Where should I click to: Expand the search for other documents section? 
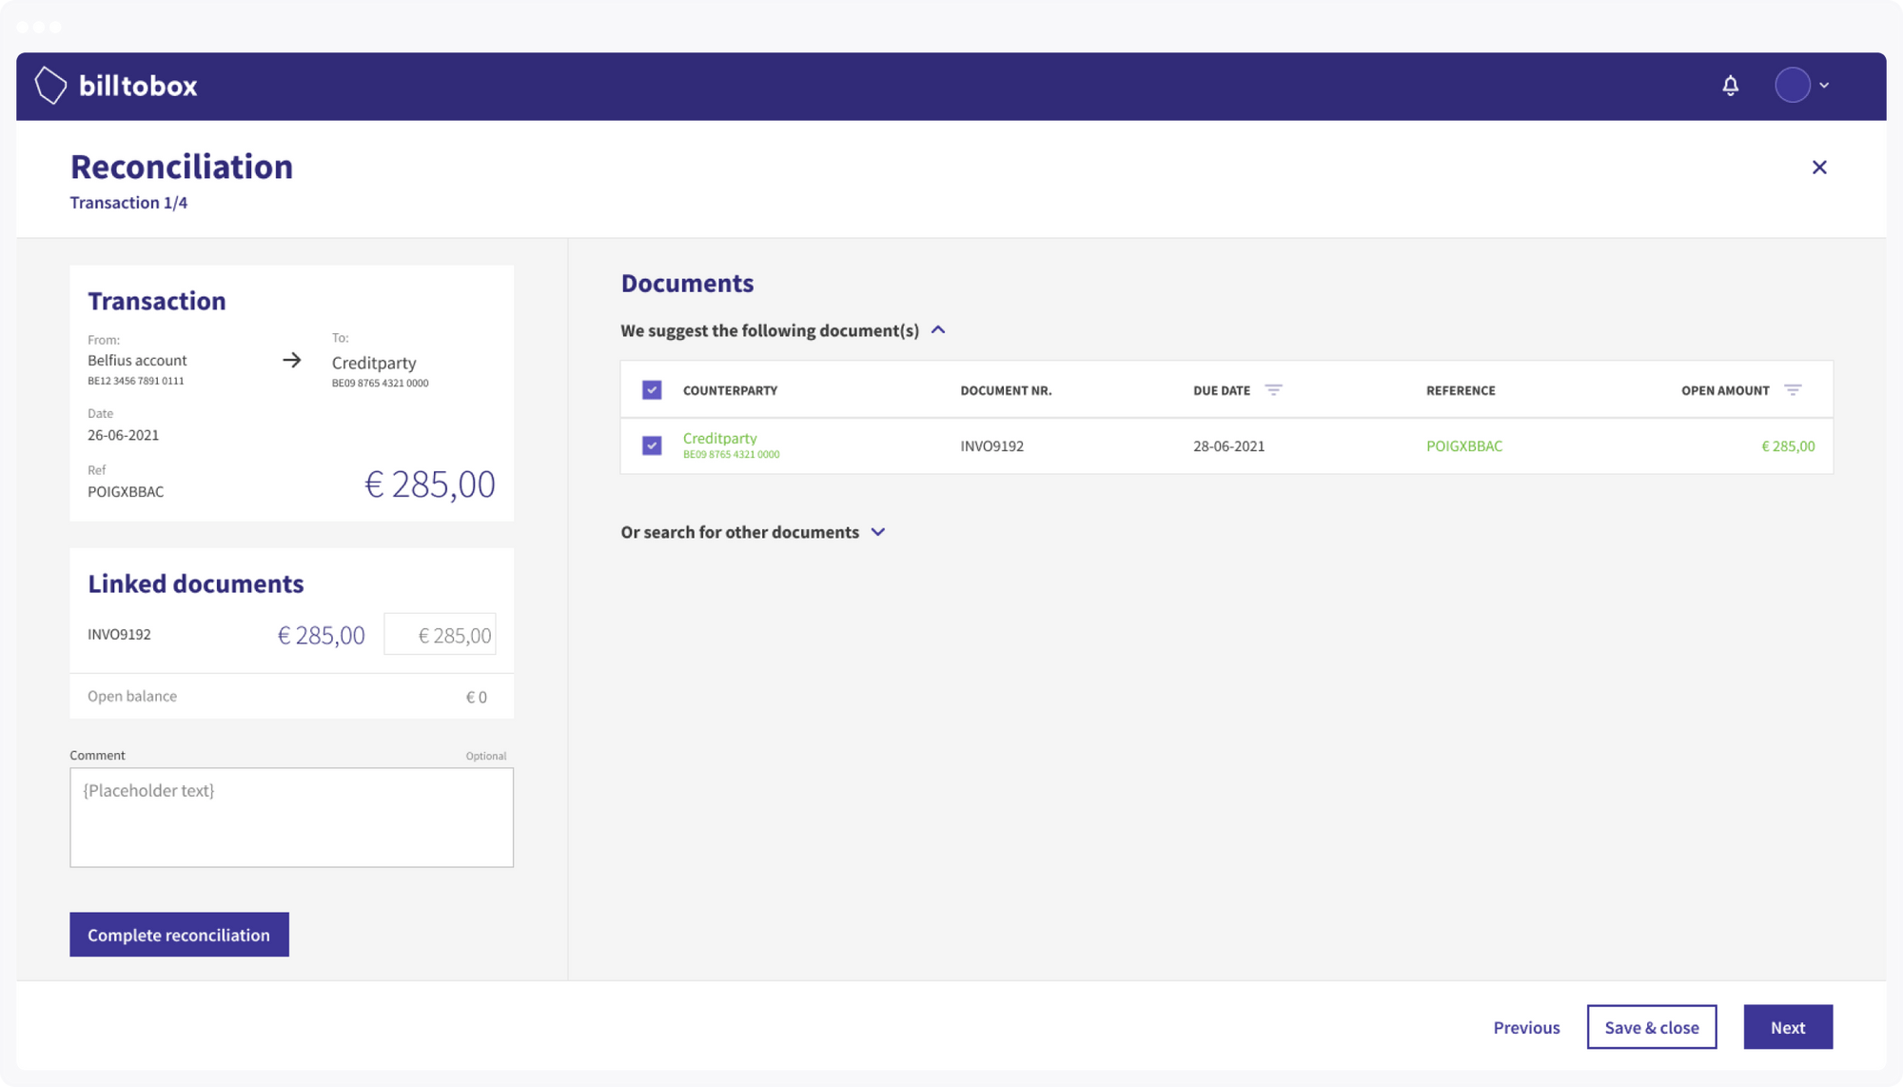pyautogui.click(x=877, y=532)
